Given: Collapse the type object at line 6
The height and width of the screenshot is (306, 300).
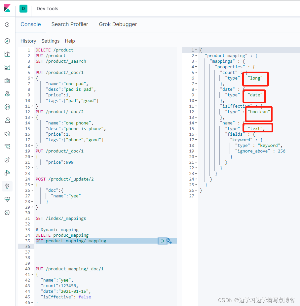Looking at the screenshot, I should pos(196,72).
